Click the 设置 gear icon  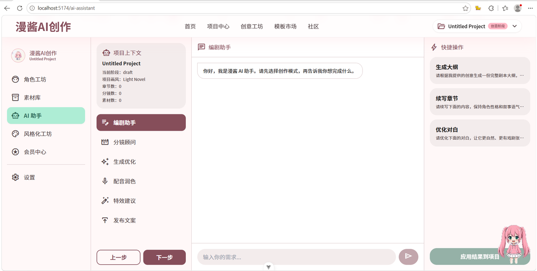[x=16, y=178]
